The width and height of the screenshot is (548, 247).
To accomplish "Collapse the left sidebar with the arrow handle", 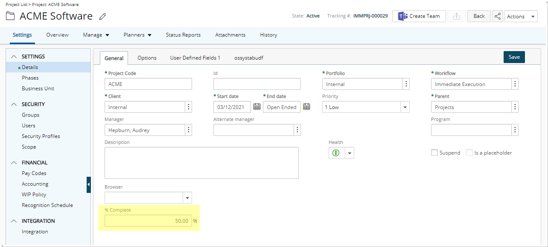I will pyautogui.click(x=88, y=184).
